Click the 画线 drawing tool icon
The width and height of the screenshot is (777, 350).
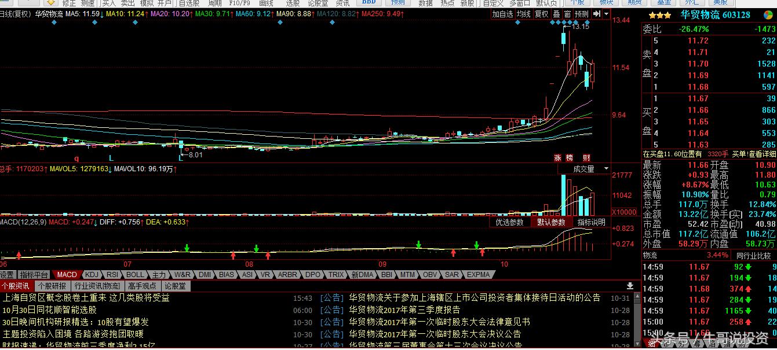coord(267,3)
